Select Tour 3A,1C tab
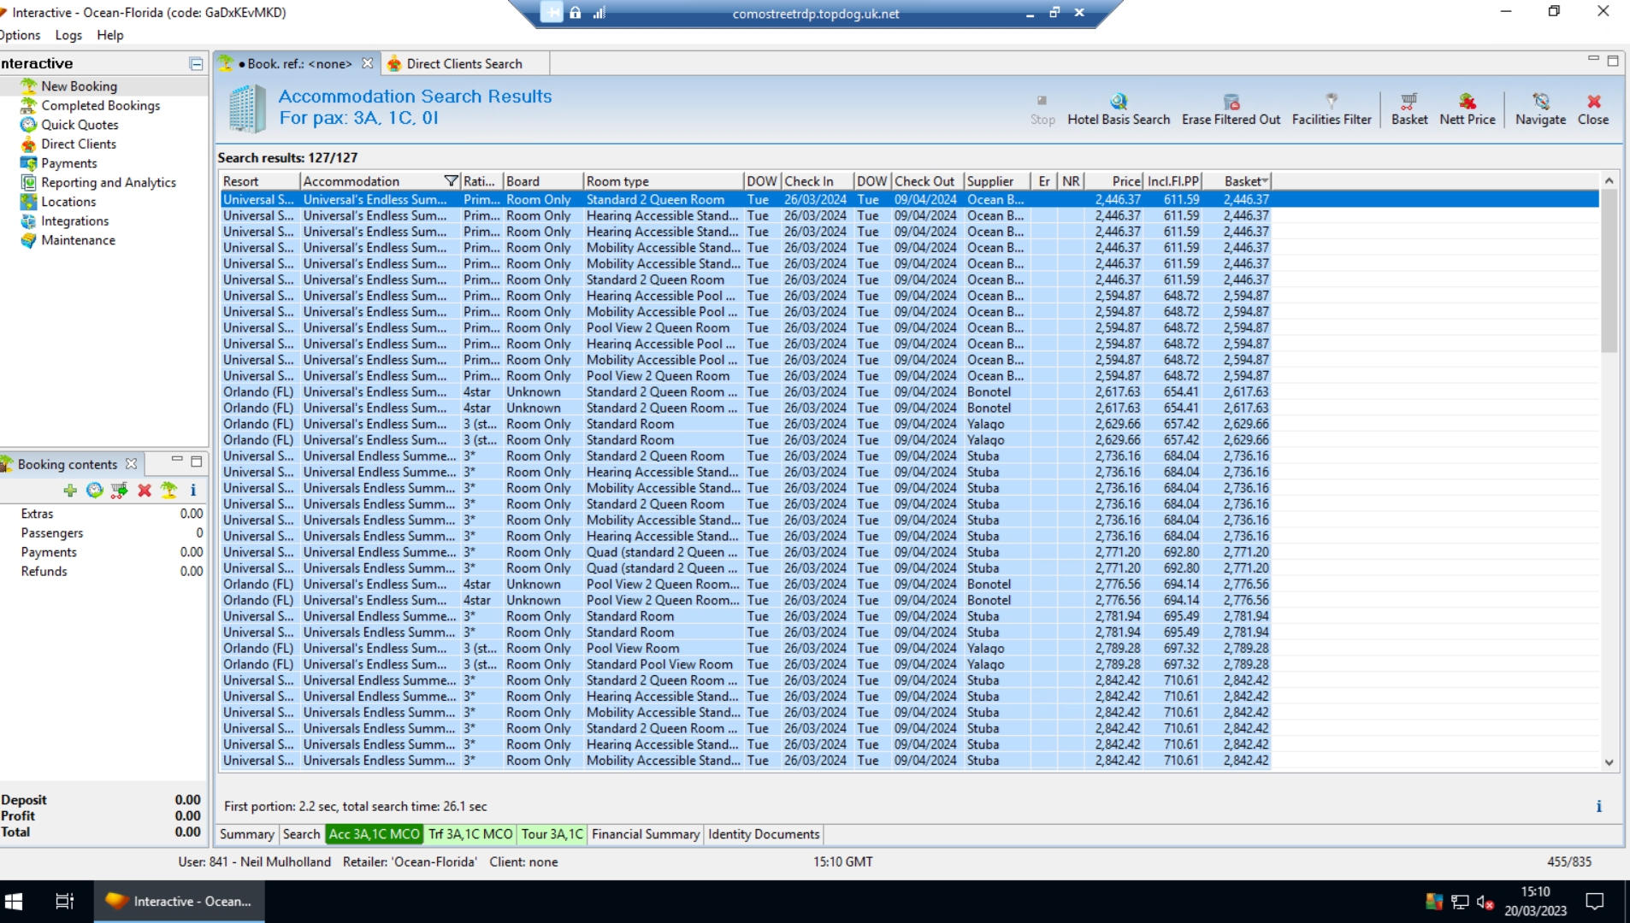 point(552,834)
